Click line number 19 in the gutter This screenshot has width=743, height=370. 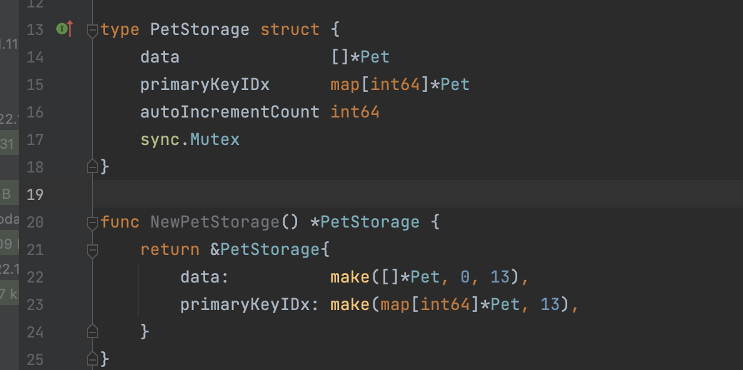[36, 194]
